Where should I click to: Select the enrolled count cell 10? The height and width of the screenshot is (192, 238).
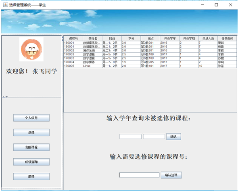208,66
